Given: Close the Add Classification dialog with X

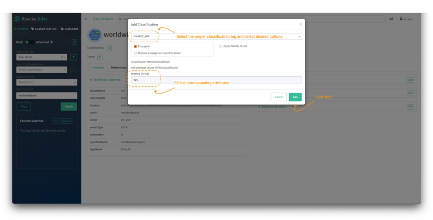Looking at the screenshot, I should coord(301,25).
